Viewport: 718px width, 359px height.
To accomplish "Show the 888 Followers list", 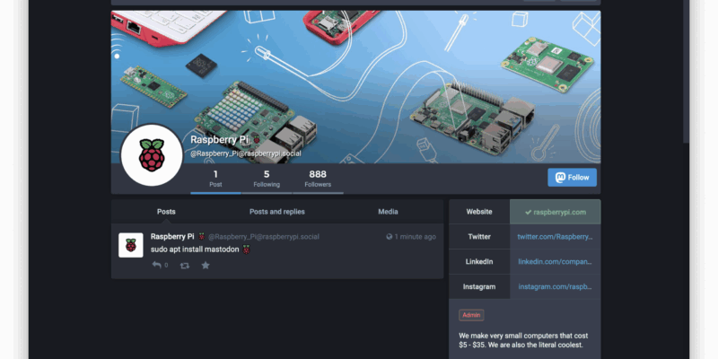I will (318, 178).
